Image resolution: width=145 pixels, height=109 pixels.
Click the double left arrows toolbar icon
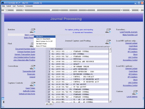click(69, 10)
